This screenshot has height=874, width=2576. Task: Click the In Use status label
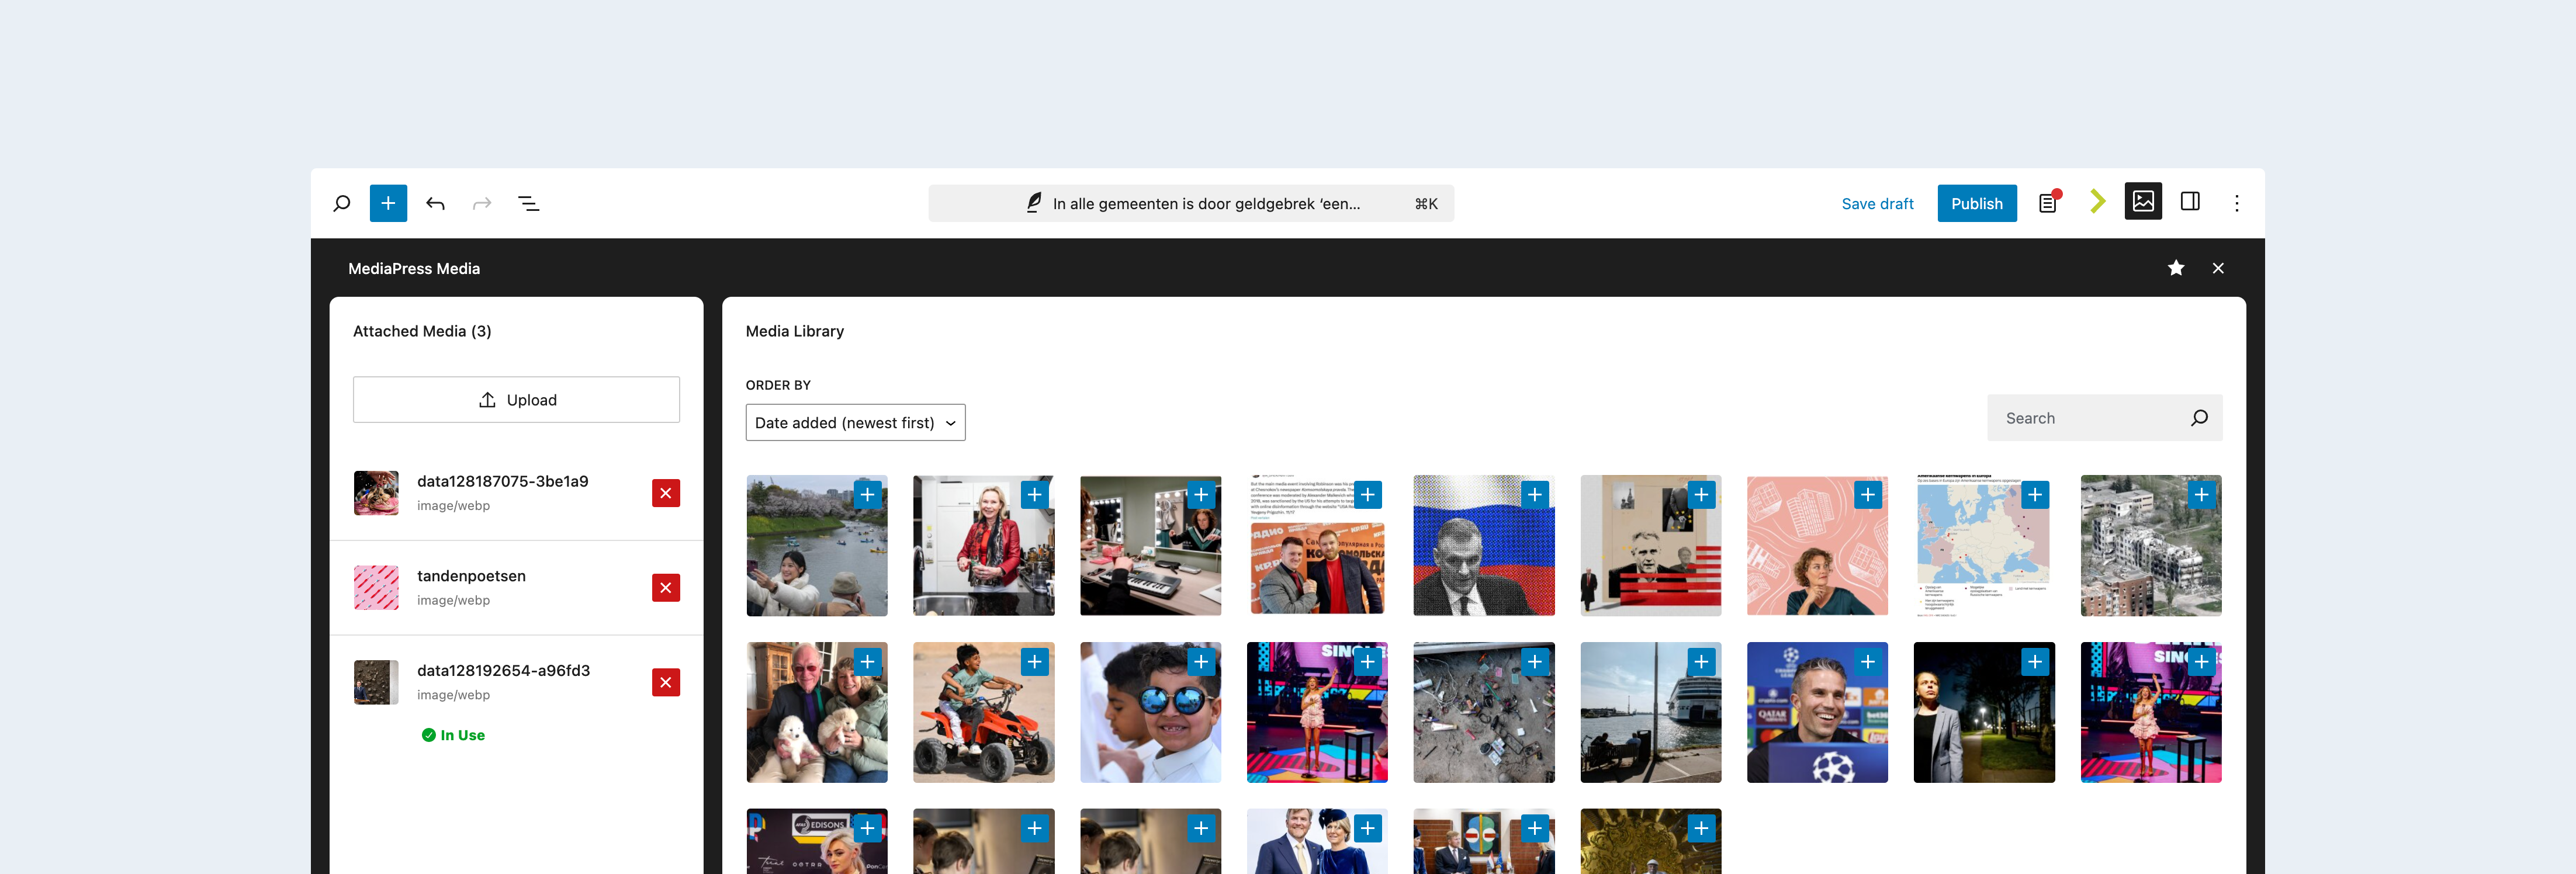click(453, 735)
